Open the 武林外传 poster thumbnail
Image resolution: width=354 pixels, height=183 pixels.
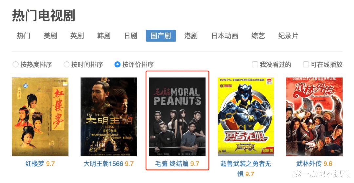point(314,117)
